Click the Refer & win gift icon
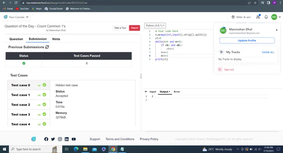 233,17
